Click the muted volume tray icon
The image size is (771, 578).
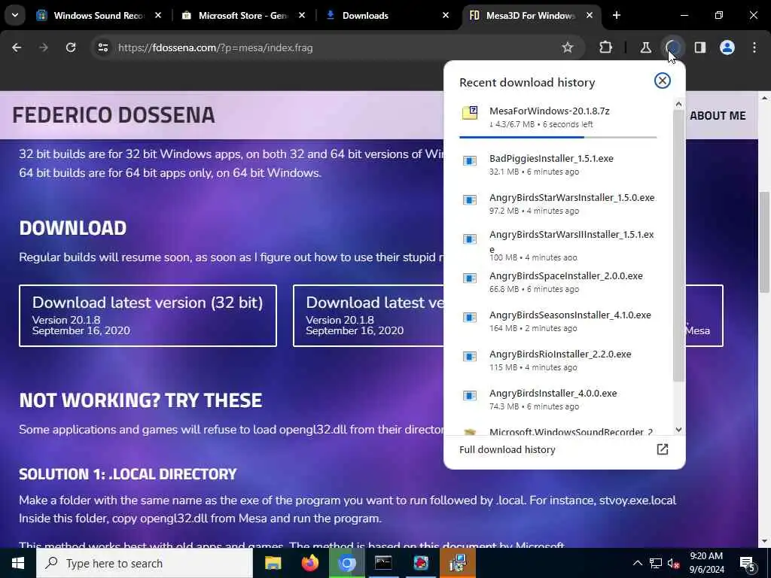(673, 563)
